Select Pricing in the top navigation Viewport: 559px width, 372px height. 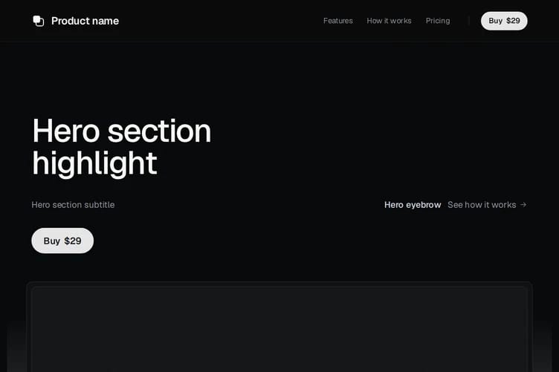438,21
